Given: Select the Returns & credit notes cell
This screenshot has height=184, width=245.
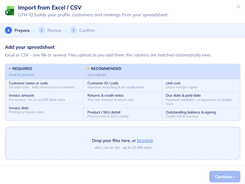Looking at the screenshot, I should (x=123, y=100).
